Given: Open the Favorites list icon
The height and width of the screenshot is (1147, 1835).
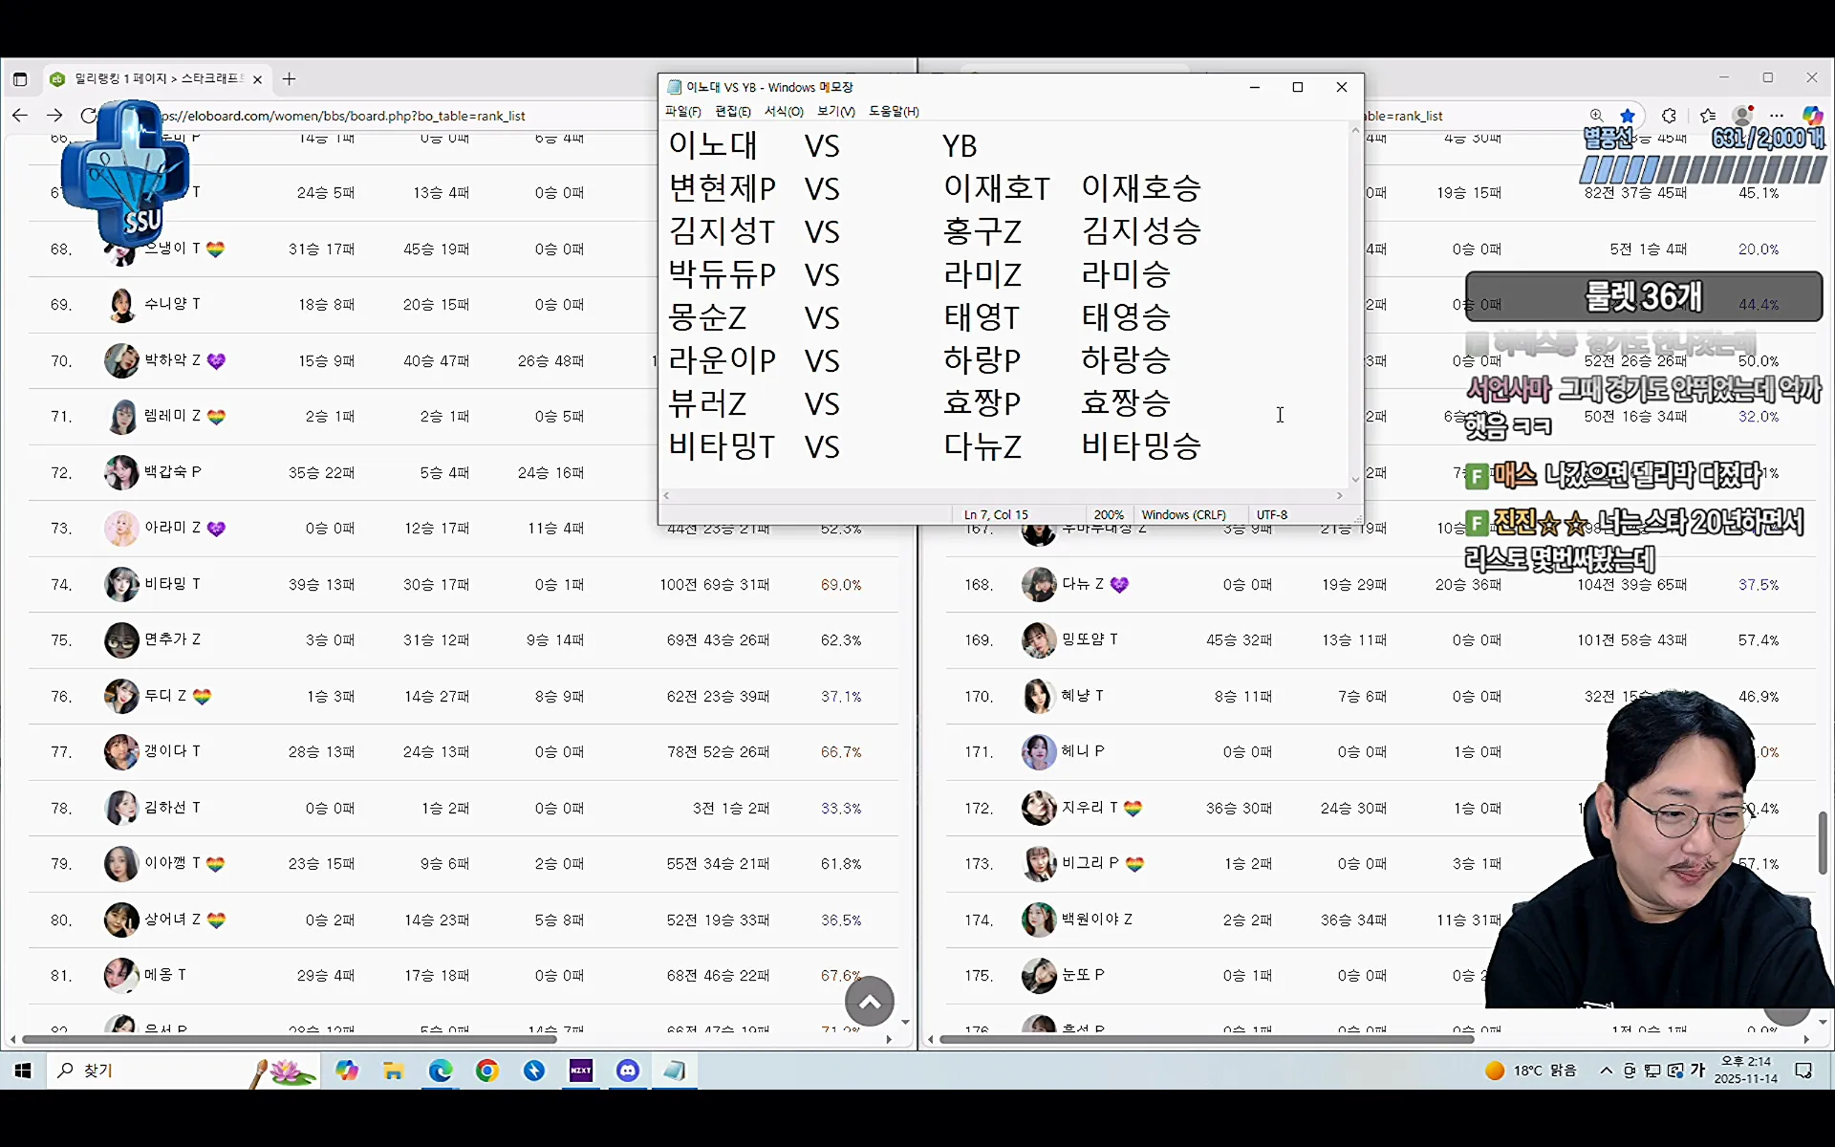Looking at the screenshot, I should [x=1708, y=116].
